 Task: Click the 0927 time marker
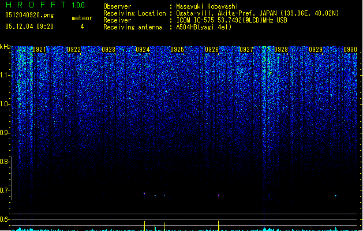[246, 50]
